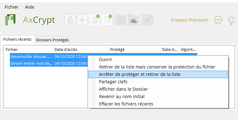This screenshot has width=238, height=120.
Task: Click the Essayez Premium! link
Action: tap(190, 20)
